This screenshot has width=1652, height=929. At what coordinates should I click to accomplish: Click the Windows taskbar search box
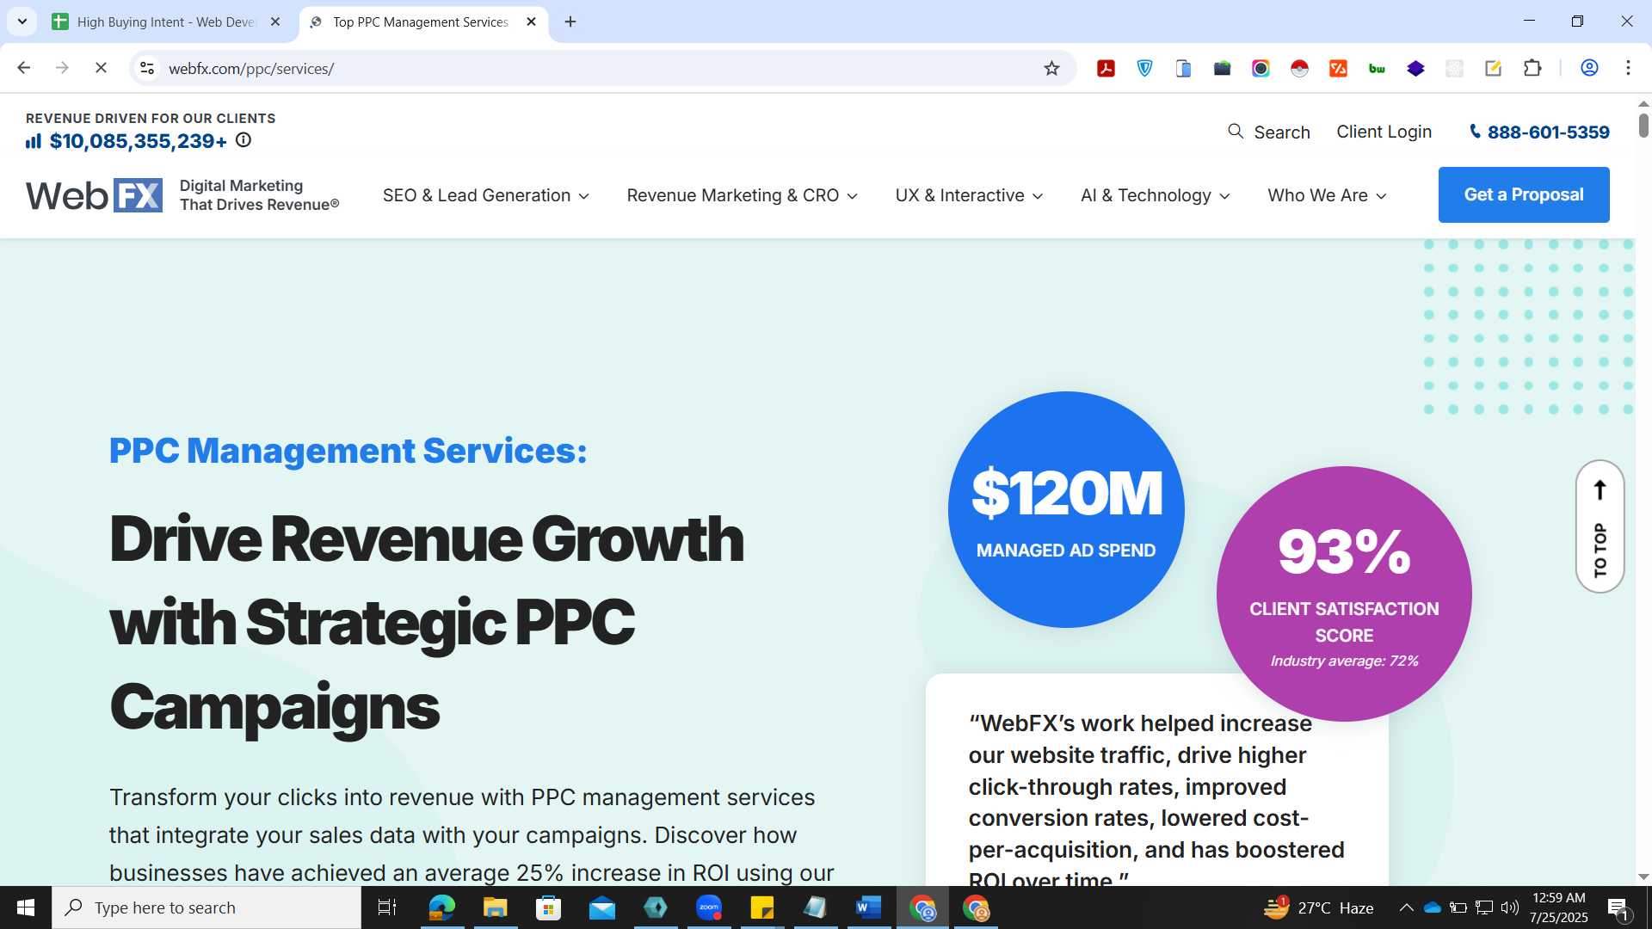[x=206, y=907]
